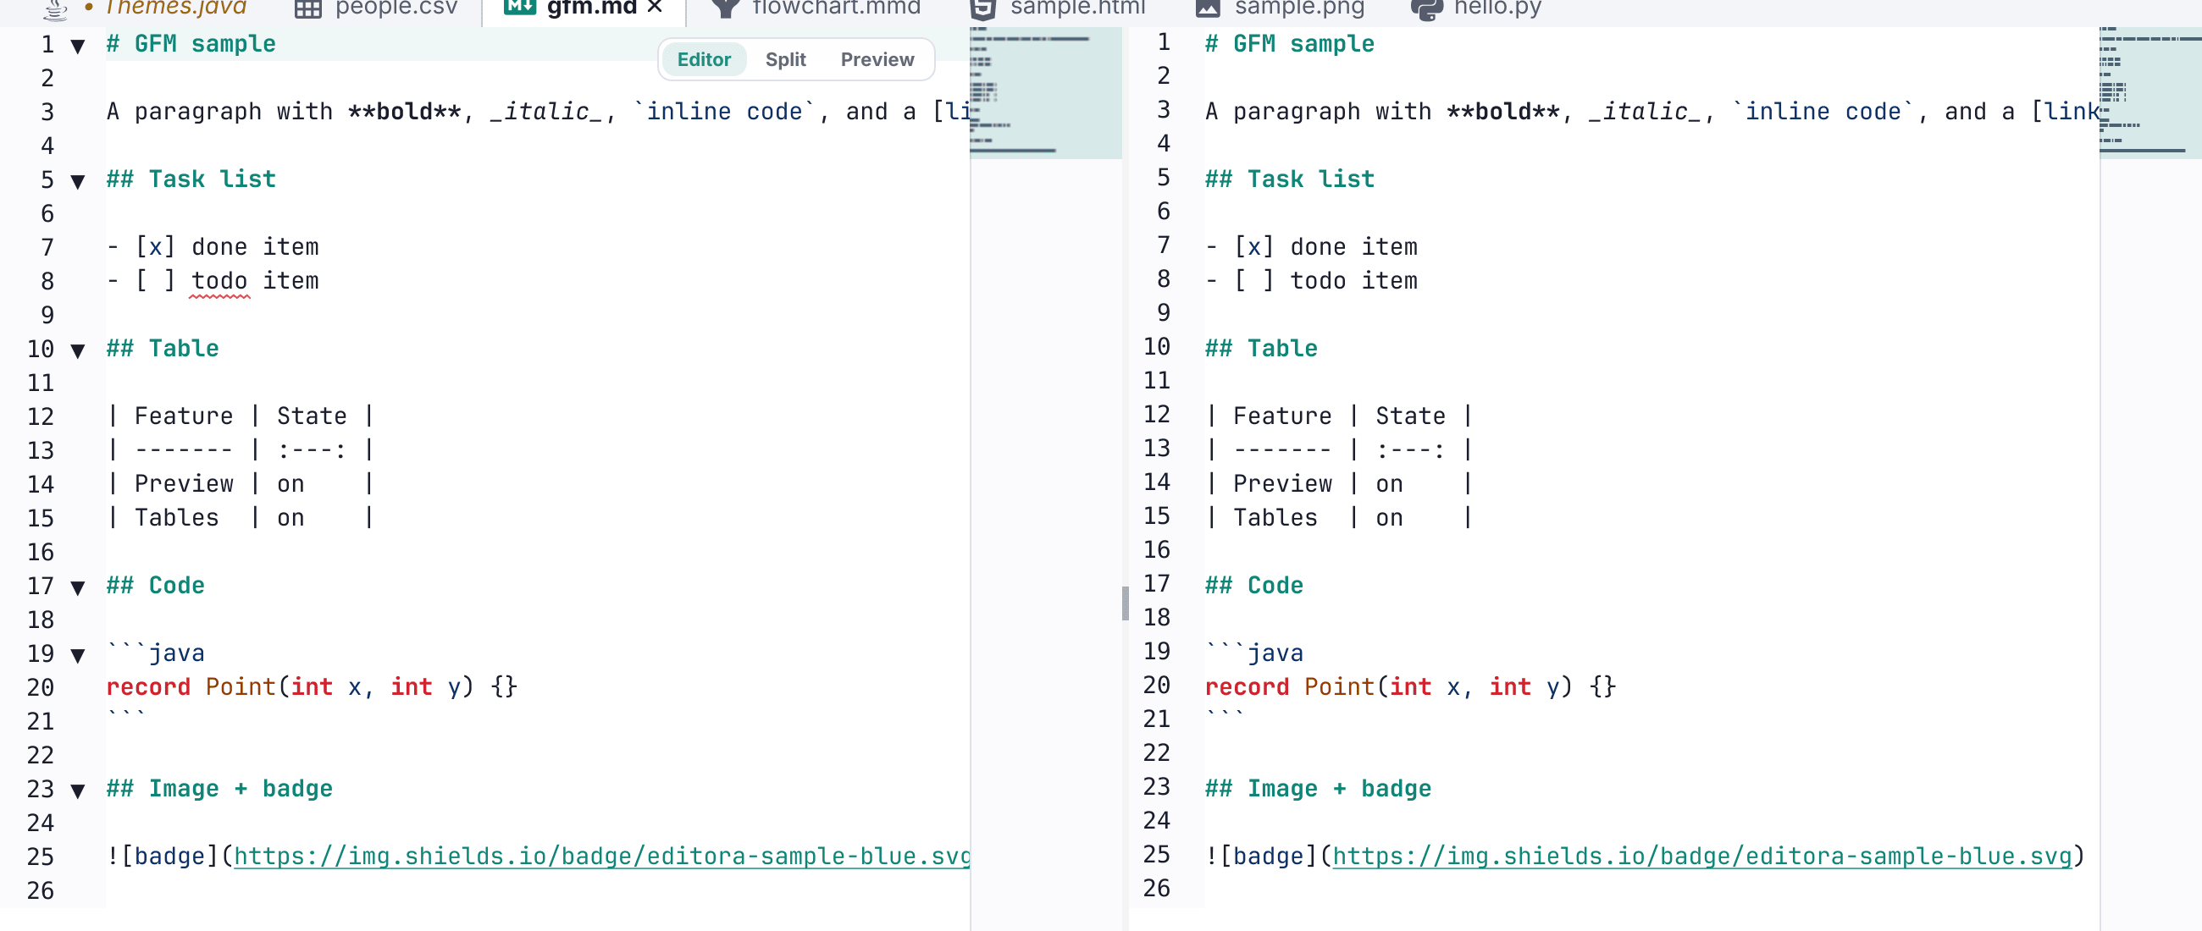2202x931 pixels.
Task: Select the Editor view mode
Action: (704, 60)
